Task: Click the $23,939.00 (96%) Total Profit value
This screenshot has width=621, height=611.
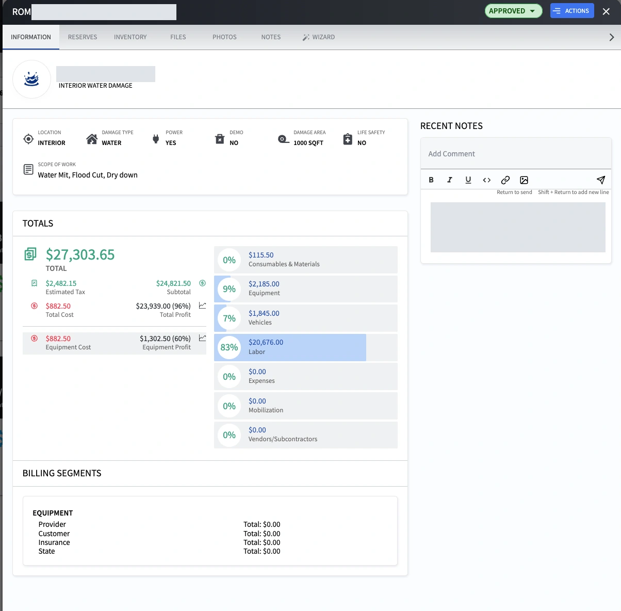Action: click(164, 306)
